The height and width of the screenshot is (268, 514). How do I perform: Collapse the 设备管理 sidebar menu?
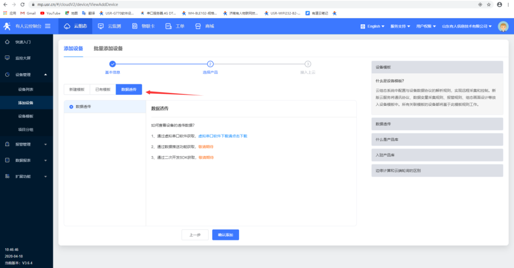(26, 75)
